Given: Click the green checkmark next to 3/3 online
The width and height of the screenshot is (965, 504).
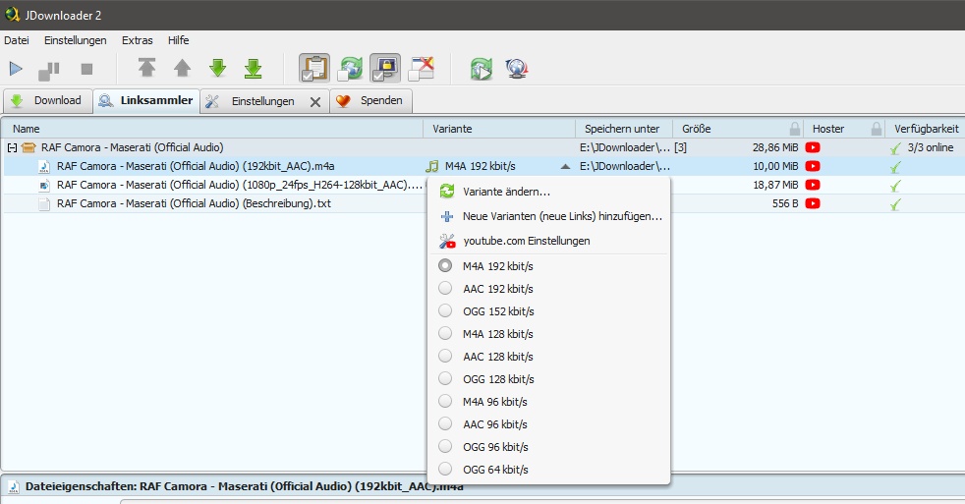Looking at the screenshot, I should click(x=895, y=148).
